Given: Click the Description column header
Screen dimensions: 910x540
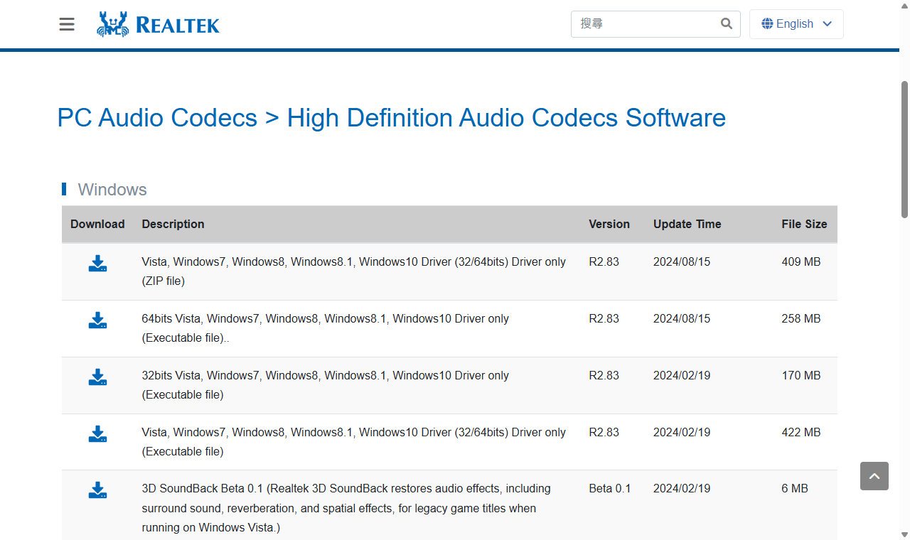Looking at the screenshot, I should coord(173,224).
